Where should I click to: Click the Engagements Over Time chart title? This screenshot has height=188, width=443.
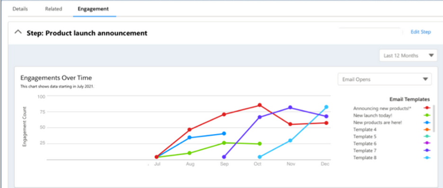tap(56, 78)
